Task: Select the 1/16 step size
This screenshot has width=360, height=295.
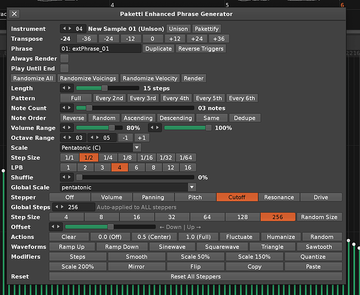Action: point(146,158)
